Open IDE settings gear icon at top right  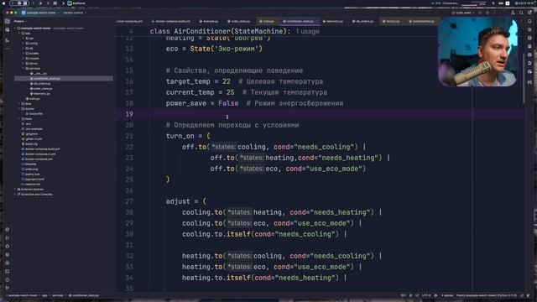pos(529,13)
